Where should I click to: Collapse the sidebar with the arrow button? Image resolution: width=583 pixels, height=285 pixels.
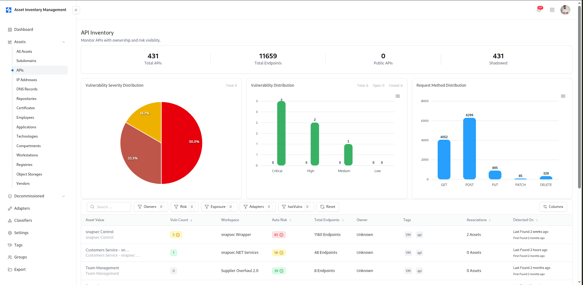pos(76,10)
